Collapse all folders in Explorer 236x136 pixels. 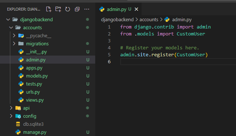point(77,9)
